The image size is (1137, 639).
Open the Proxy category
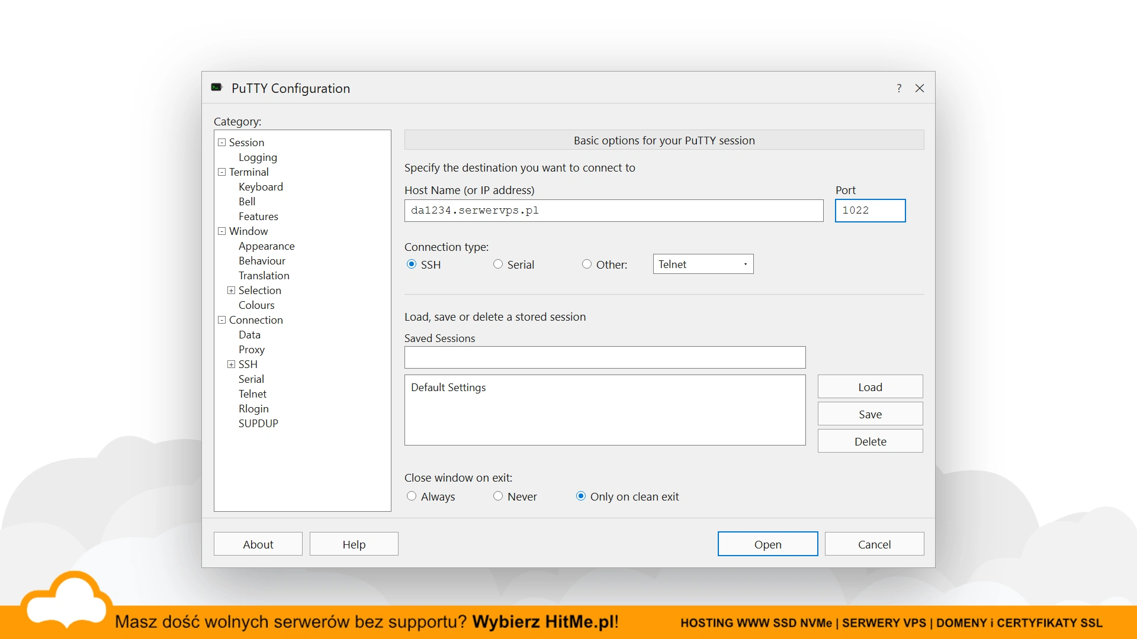(252, 350)
